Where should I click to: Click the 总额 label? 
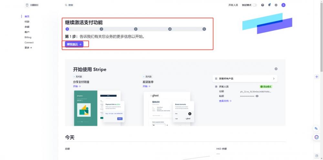point(68,149)
